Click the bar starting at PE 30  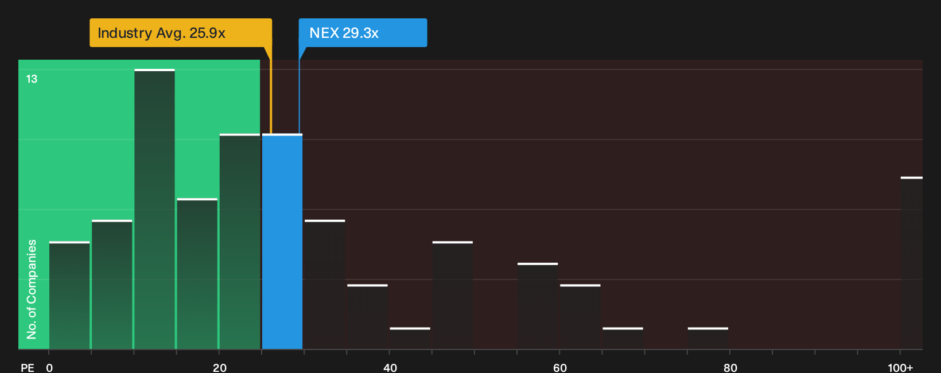pyautogui.click(x=325, y=285)
